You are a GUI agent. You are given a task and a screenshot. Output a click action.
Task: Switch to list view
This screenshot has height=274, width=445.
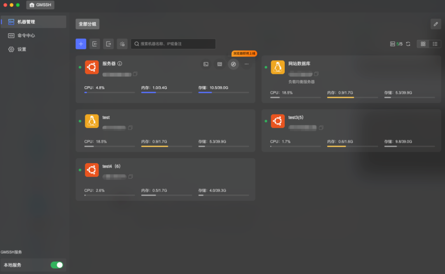(435, 44)
